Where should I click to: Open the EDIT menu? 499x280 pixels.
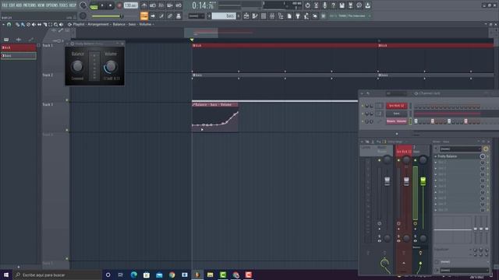(x=12, y=5)
